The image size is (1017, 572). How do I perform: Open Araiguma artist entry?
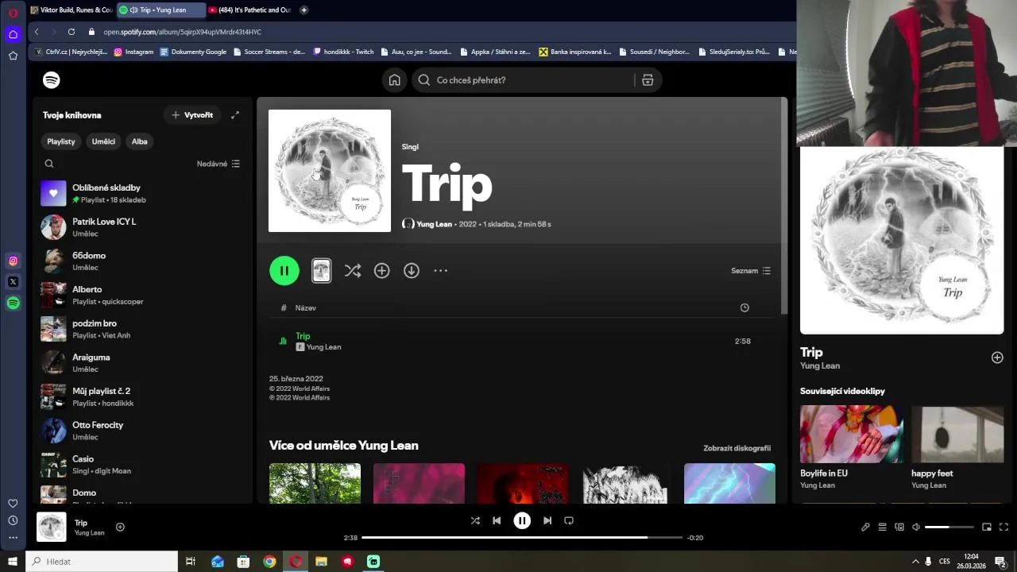(143, 363)
